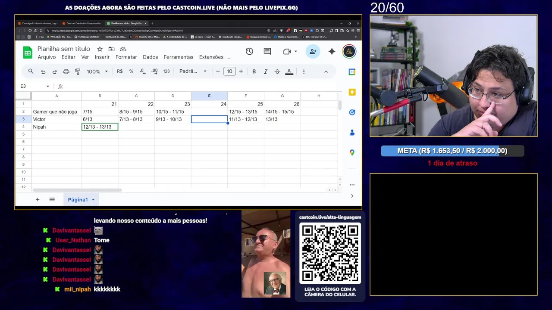
Task: Open the Meet camera dropdown arrow
Action: 296,51
